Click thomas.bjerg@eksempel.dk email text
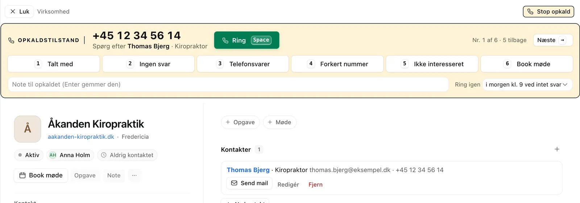The image size is (580, 203). tap(350, 170)
